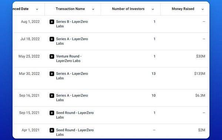Click LayerZero icon in Aug 1, 2022 row
This screenshot has width=222, height=140.
pyautogui.click(x=52, y=22)
